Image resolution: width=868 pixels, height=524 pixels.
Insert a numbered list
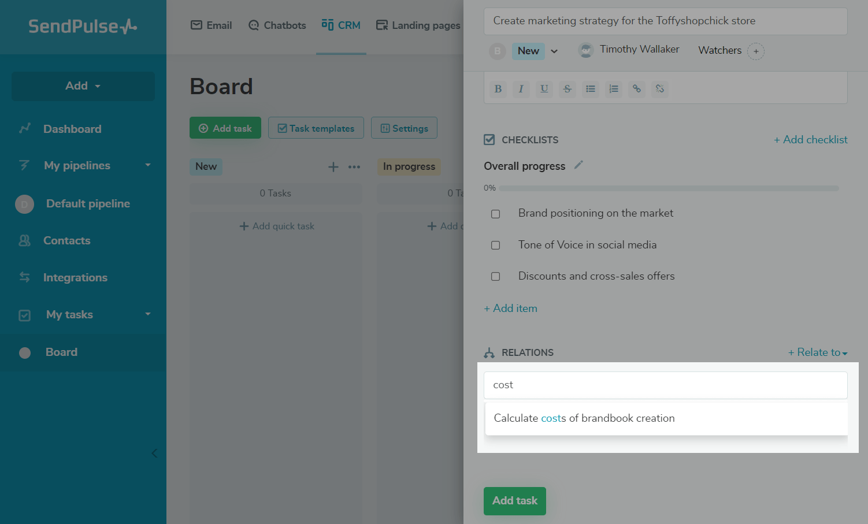pyautogui.click(x=613, y=89)
